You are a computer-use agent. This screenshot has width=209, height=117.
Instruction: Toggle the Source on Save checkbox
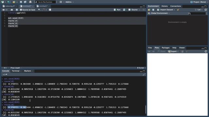coord(21,10)
